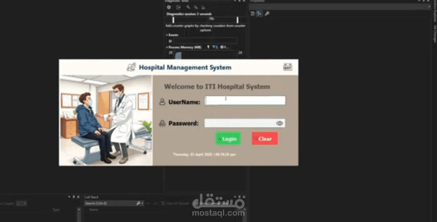
Task: Open Call Stack window position dropdown
Action: click(x=235, y=197)
